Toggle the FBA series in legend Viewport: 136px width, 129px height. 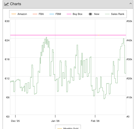tap(38, 14)
